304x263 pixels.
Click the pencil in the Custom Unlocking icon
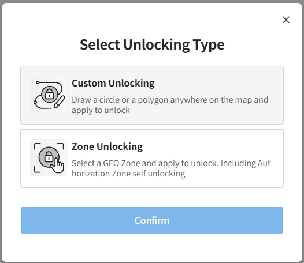(60, 102)
